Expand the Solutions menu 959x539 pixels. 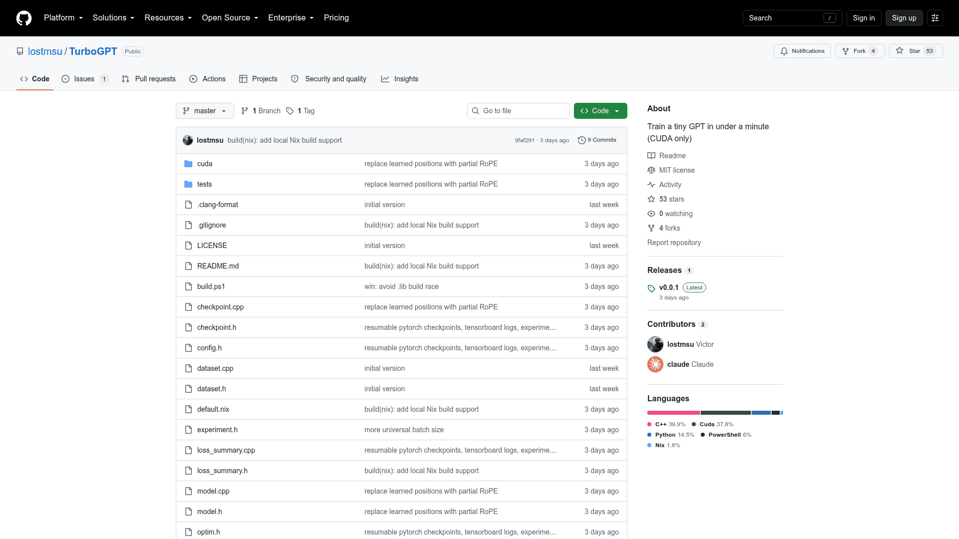click(113, 18)
